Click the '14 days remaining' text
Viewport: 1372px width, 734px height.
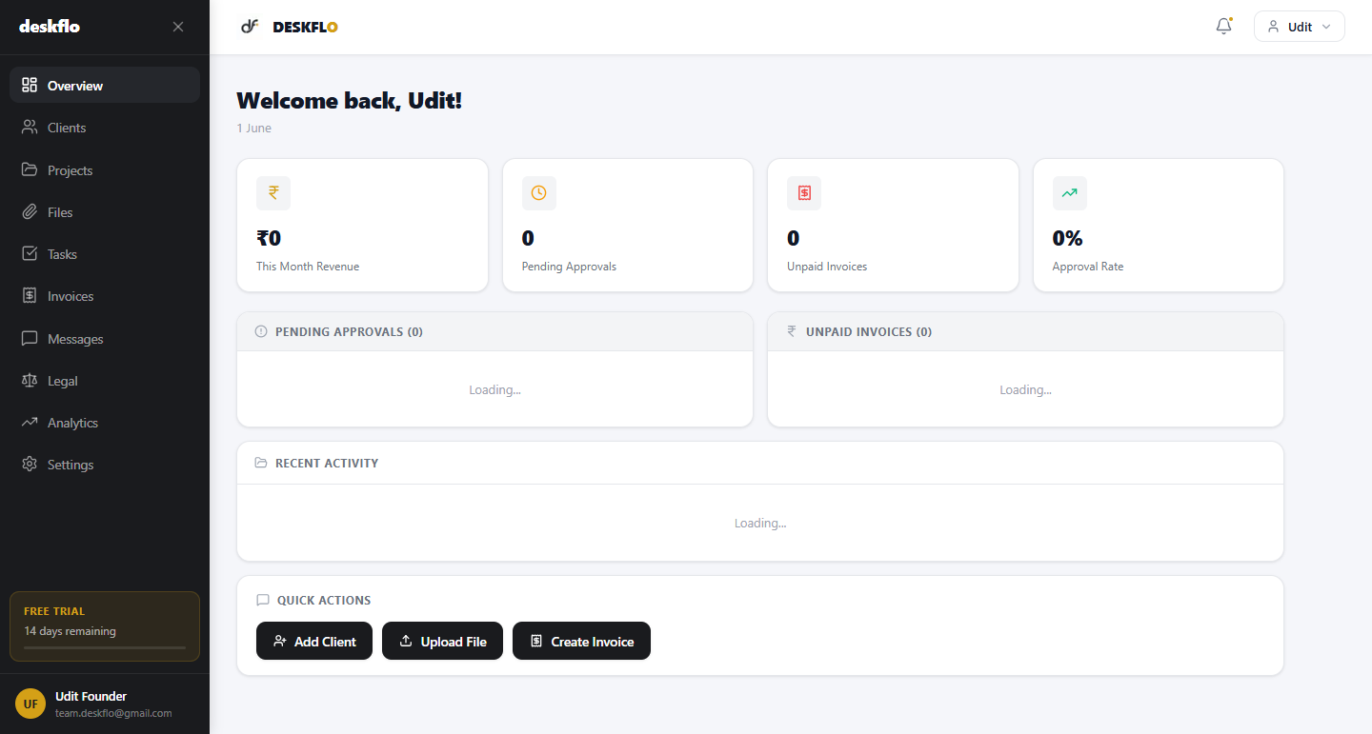[70, 630]
